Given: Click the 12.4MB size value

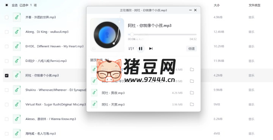Looking at the screenshot, I should pos(219,32).
